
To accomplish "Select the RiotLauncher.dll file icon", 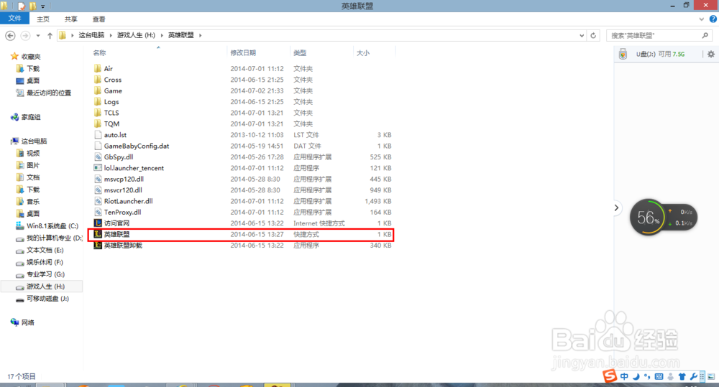I will (98, 201).
